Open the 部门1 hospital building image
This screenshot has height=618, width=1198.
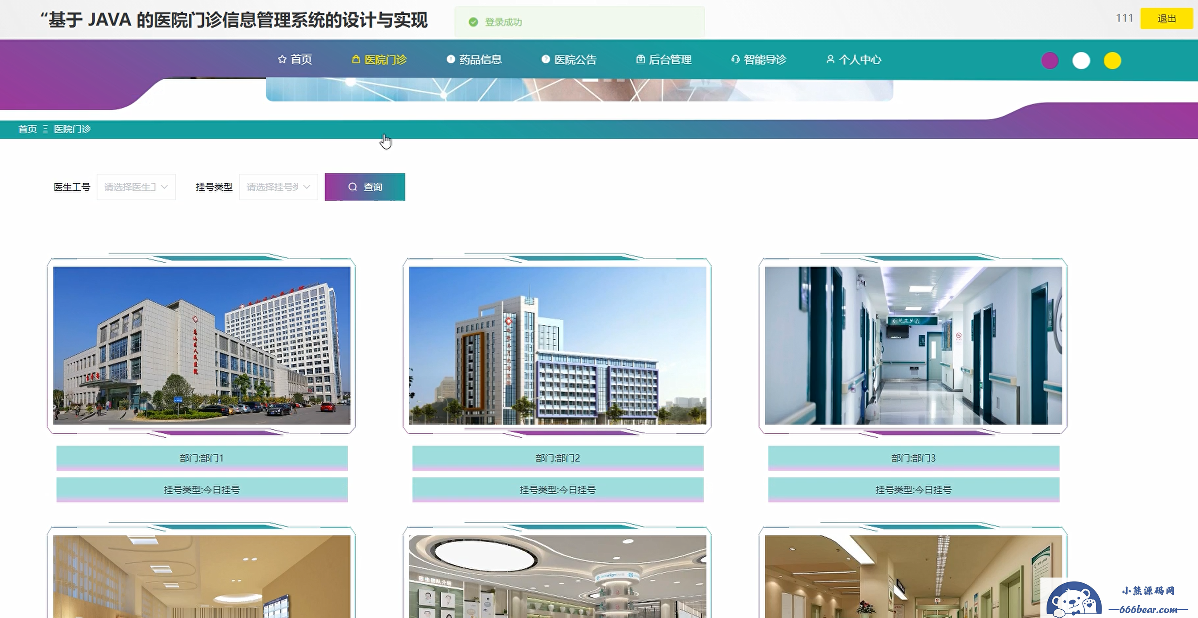[202, 345]
